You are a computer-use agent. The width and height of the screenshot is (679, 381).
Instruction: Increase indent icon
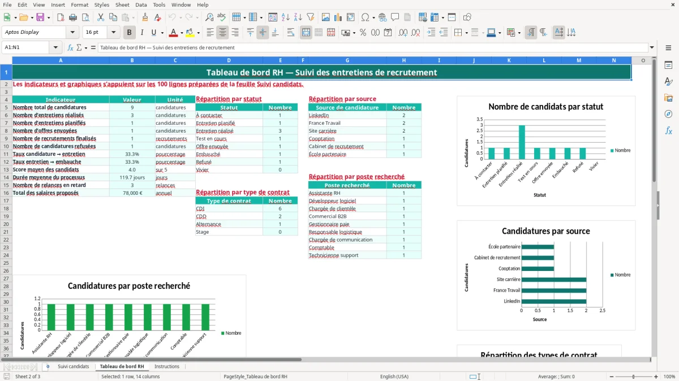click(431, 33)
